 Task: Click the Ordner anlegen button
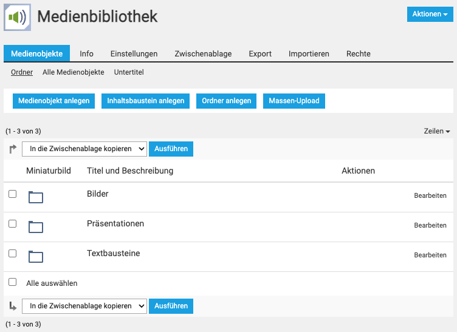tap(227, 101)
